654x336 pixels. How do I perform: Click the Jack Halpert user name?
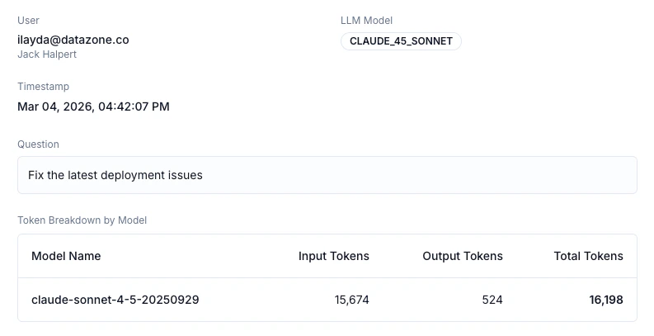pyautogui.click(x=48, y=54)
